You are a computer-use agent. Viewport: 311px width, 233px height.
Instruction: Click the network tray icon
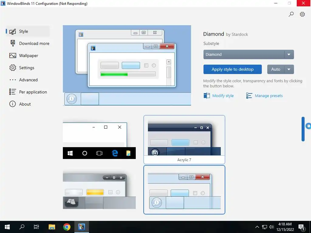click(265, 227)
